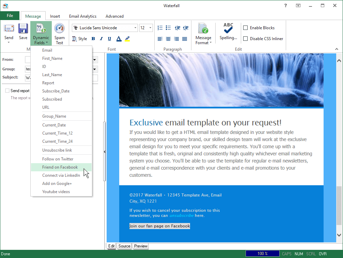Click the 100% zoom indicator
The image size is (343, 258).
263,254
